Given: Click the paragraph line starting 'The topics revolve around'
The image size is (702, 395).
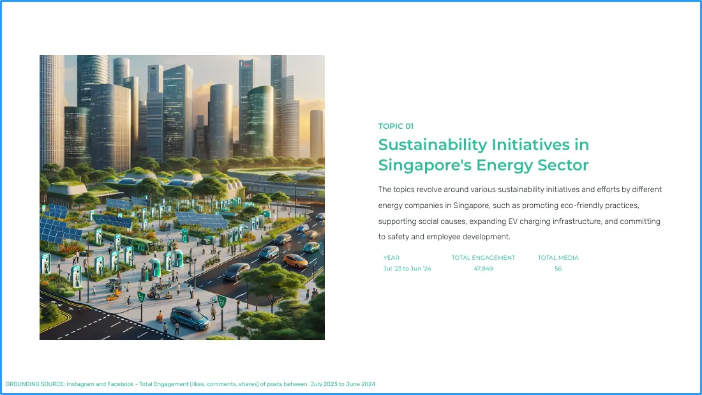Looking at the screenshot, I should (x=519, y=190).
